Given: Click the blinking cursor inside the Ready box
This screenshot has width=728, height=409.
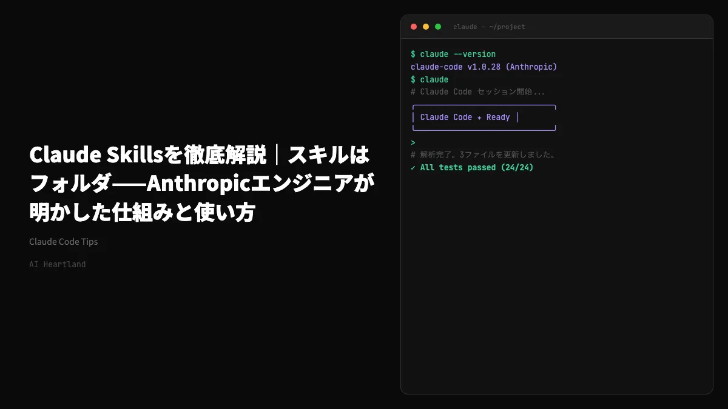Looking at the screenshot, I should pyautogui.click(x=516, y=117).
